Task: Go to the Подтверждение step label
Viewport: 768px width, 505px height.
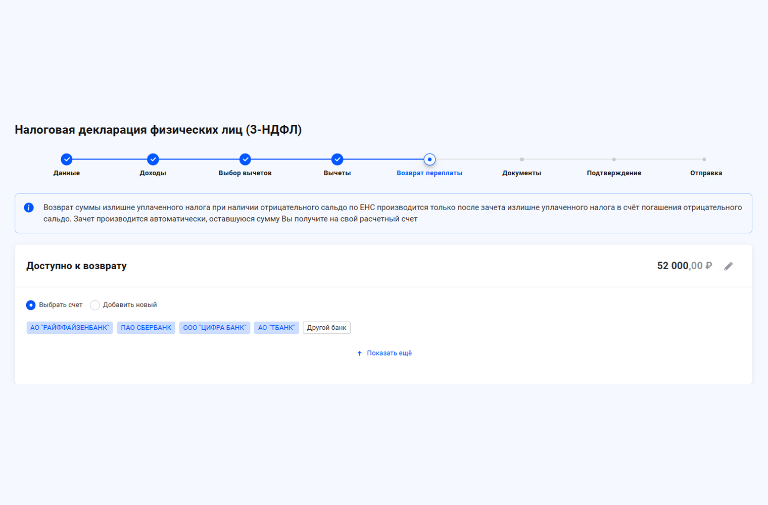Action: pyautogui.click(x=614, y=173)
